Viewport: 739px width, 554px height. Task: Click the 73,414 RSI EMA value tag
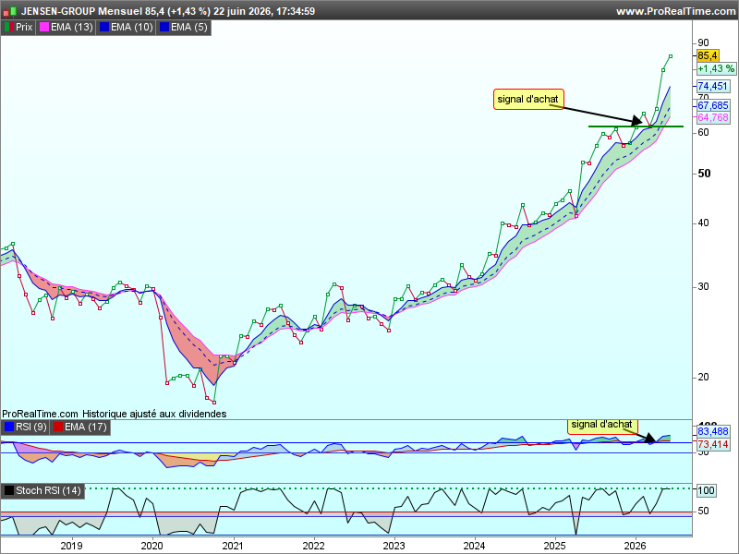713,444
